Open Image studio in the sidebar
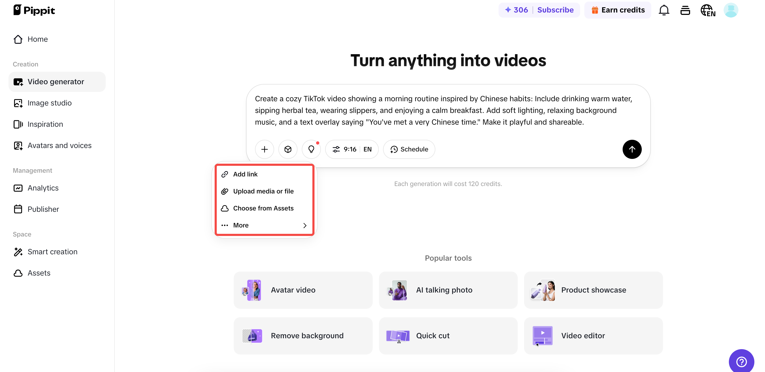The width and height of the screenshot is (765, 372). click(x=50, y=103)
